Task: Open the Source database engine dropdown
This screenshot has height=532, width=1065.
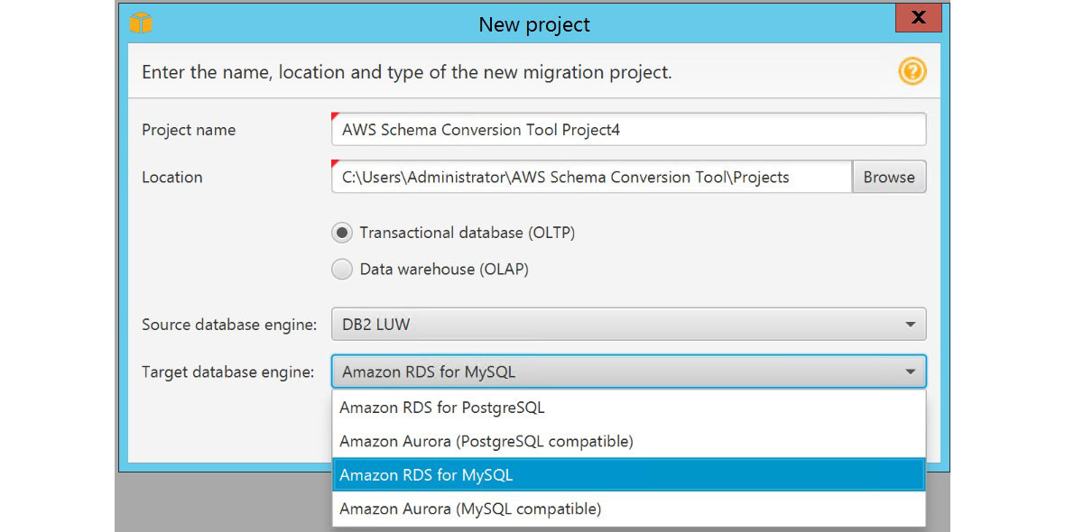Action: click(x=909, y=324)
